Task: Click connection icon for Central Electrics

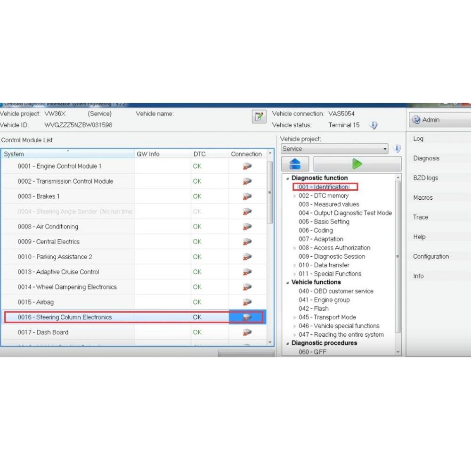Action: tap(247, 242)
